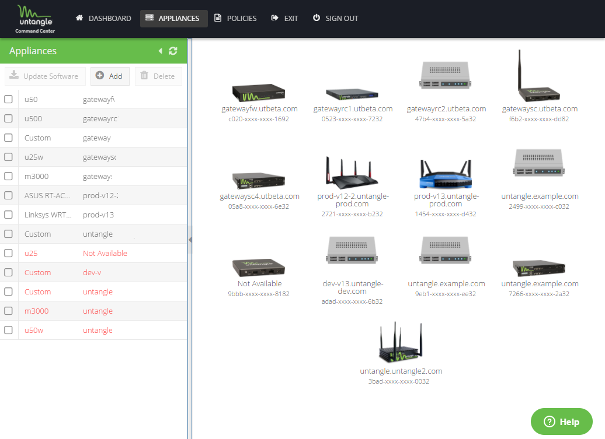The width and height of the screenshot is (605, 439).
Task: Collapse the Appliances panel with the arrow
Action: (x=161, y=51)
